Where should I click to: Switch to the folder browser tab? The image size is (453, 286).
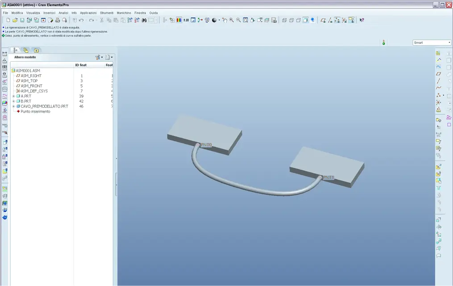26,50
